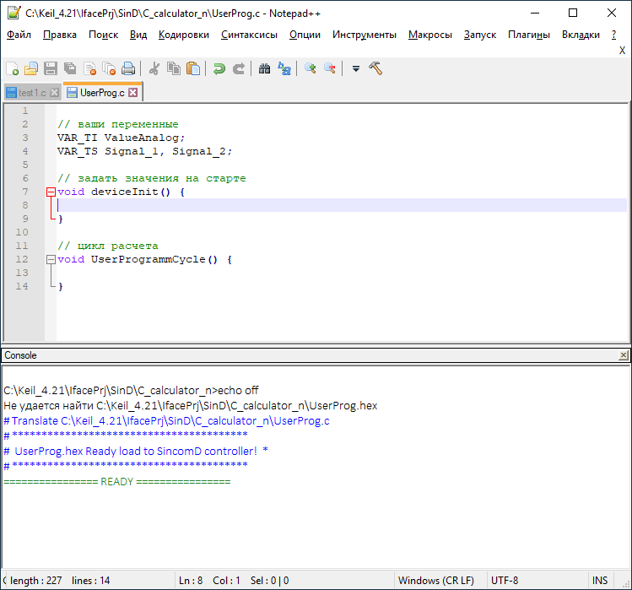Viewport: 632px width, 590px height.
Task: Open the Кодировки menu
Action: click(183, 35)
